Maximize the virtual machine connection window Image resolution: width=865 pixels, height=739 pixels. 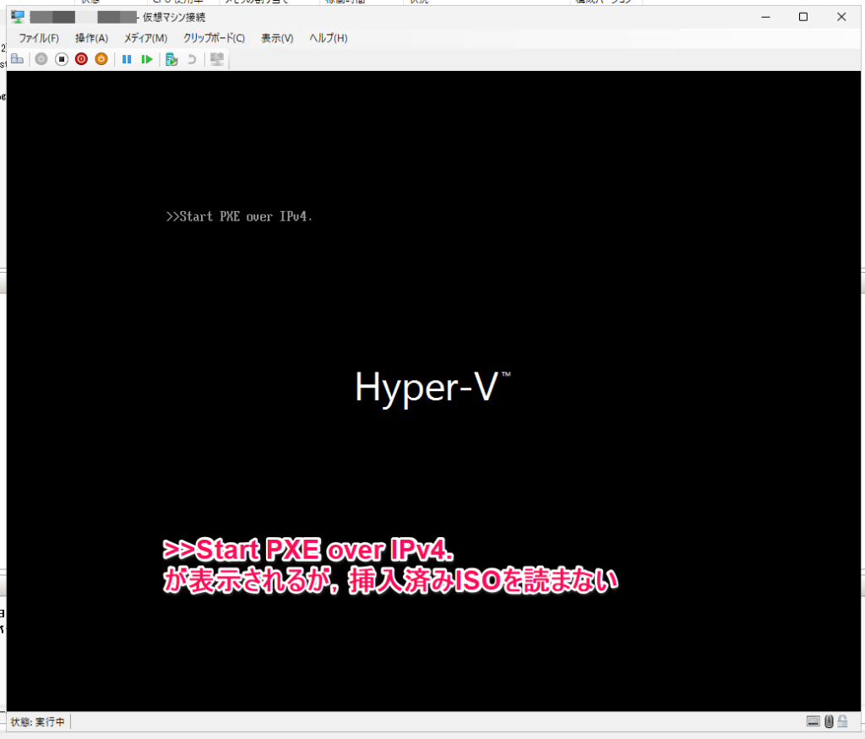[803, 17]
